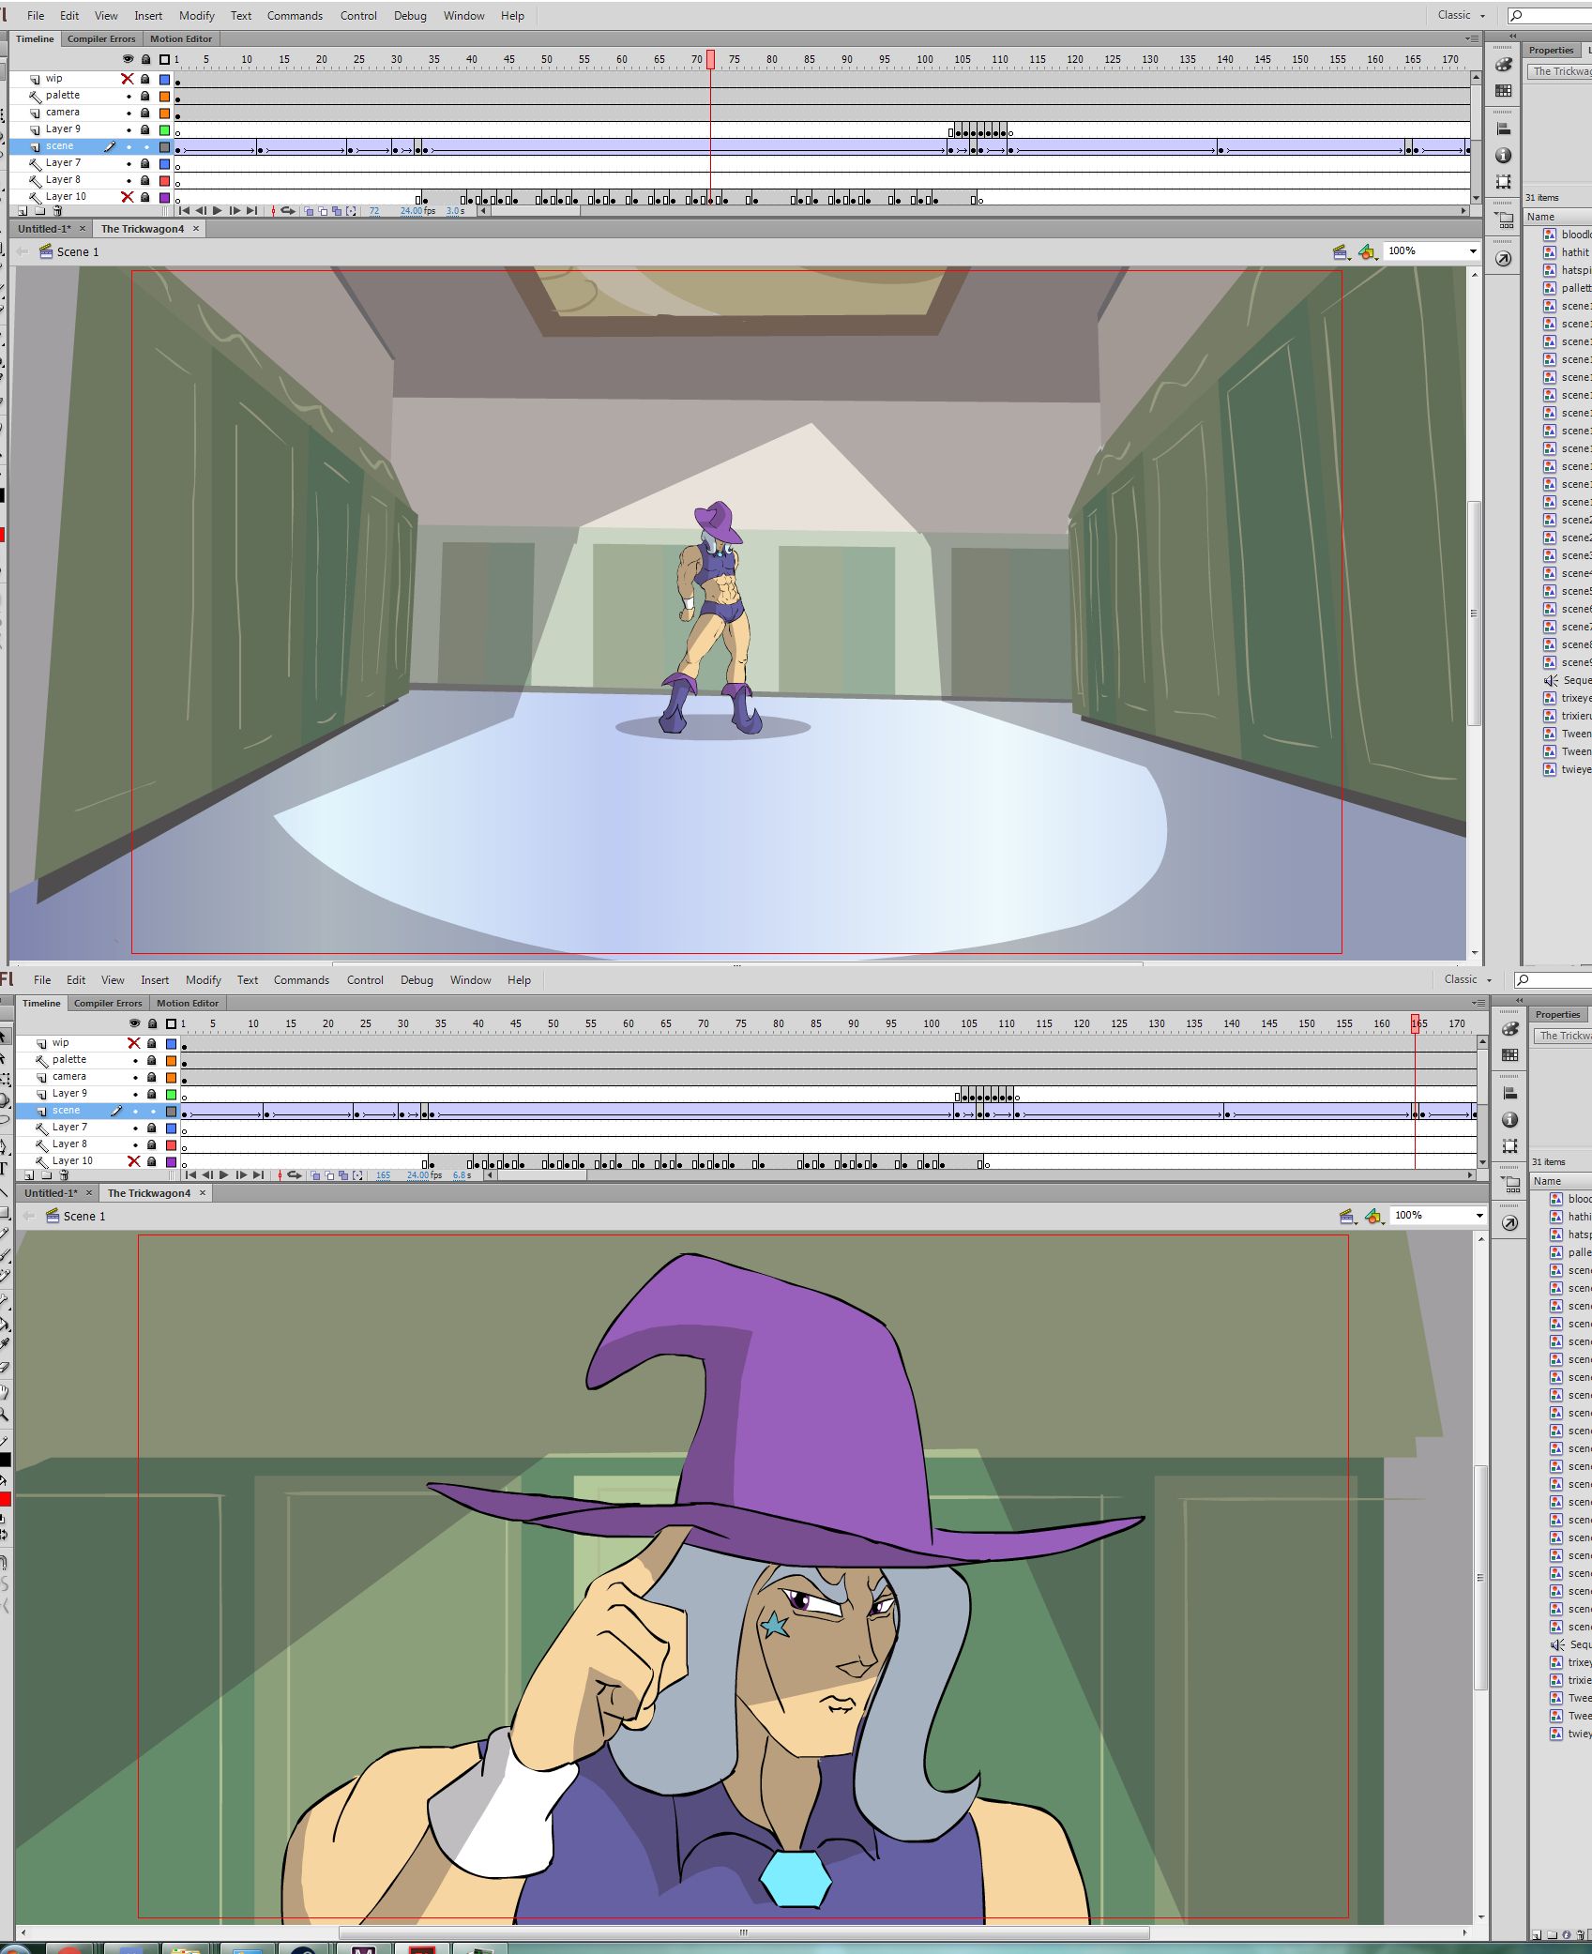Screen dimensions: 1592x1954
Task: Open Edit Scene dropdown in top window
Action: (1341, 251)
